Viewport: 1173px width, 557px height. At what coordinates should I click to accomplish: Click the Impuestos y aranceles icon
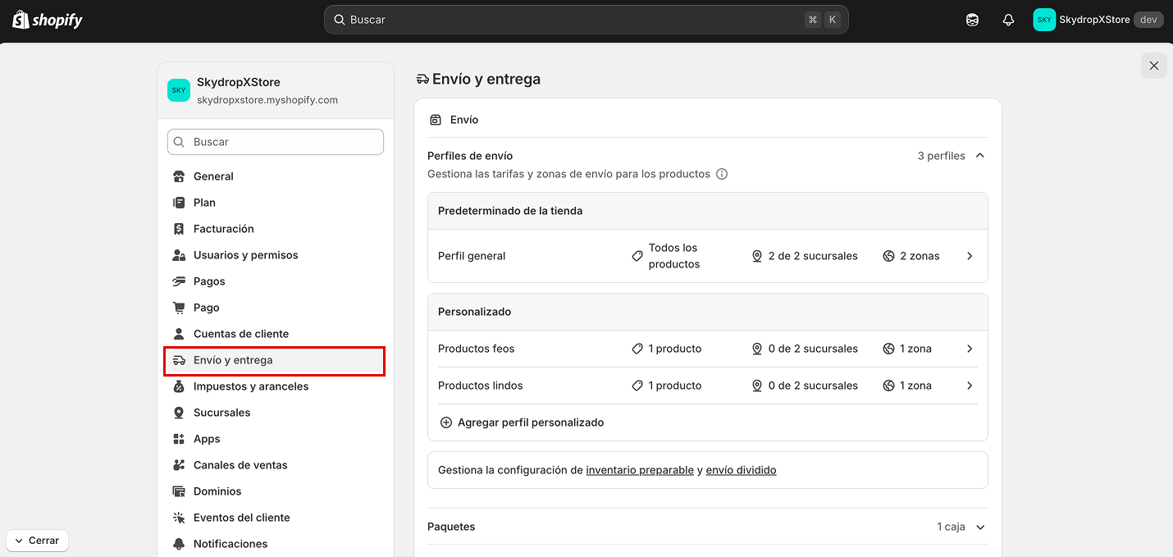[x=179, y=386]
